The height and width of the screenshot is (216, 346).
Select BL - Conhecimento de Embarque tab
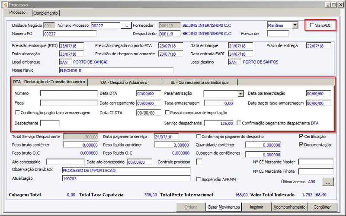200,83
